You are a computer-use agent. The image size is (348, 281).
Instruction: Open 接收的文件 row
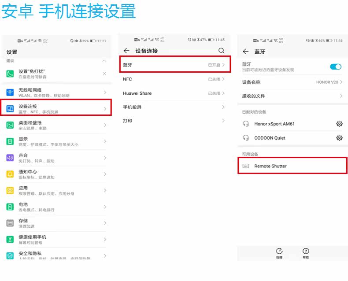292,96
